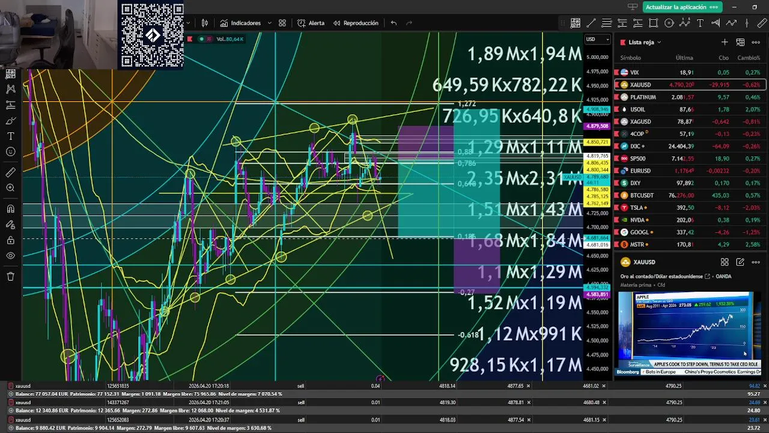The width and height of the screenshot is (769, 433).
Task: Select XAGUSD in the watchlist
Action: pos(690,121)
